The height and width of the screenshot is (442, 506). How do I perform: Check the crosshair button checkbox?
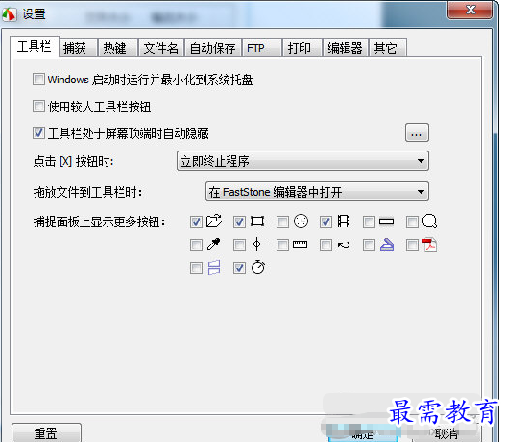(x=239, y=244)
